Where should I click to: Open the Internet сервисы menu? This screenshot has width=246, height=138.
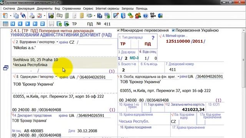107,8
